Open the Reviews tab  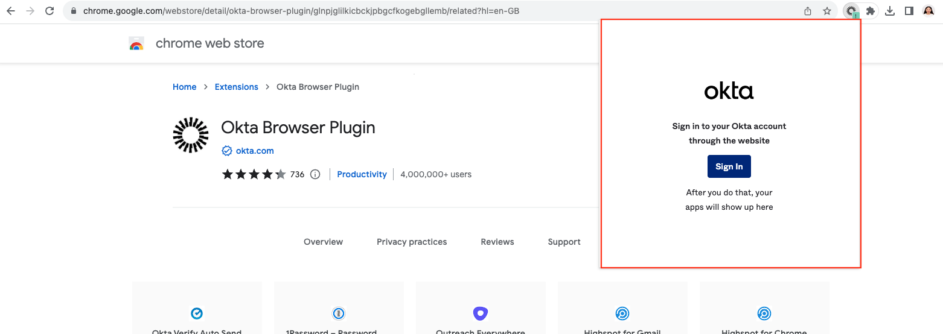click(x=497, y=242)
